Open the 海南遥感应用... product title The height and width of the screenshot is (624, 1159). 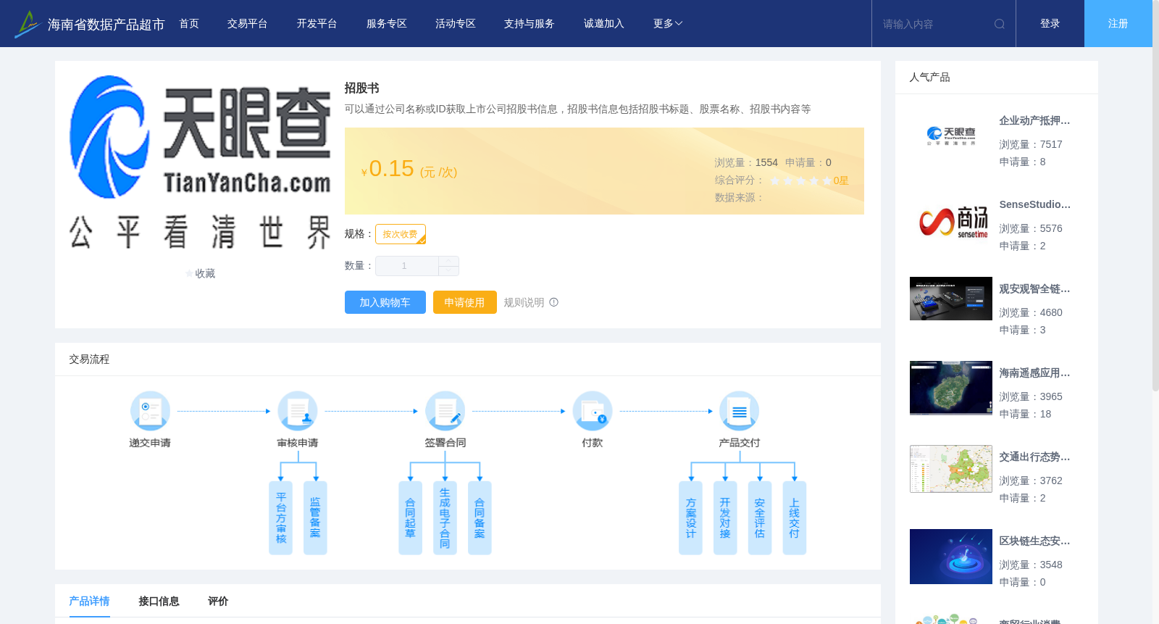point(1034,373)
